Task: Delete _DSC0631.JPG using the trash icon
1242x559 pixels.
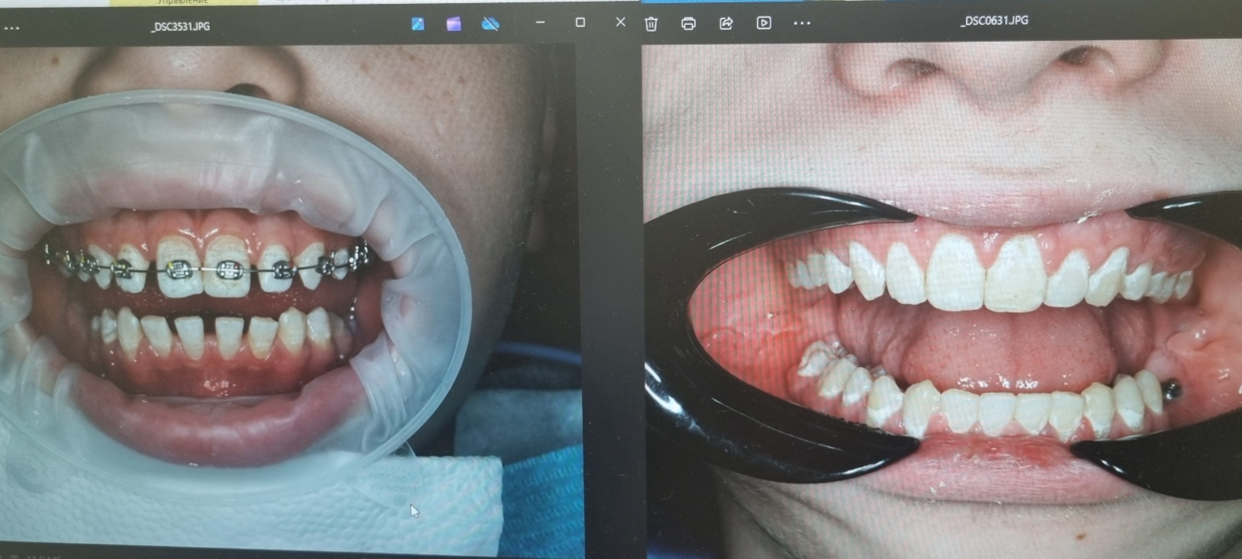Action: pyautogui.click(x=651, y=24)
